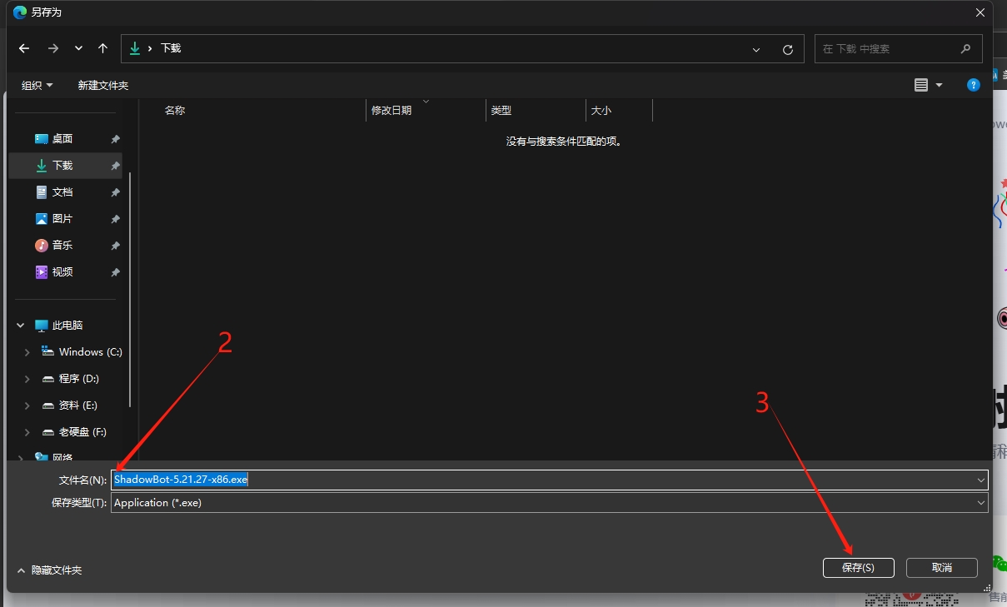Select the 程序 (D:) drive
The height and width of the screenshot is (607, 1007).
[78, 379]
